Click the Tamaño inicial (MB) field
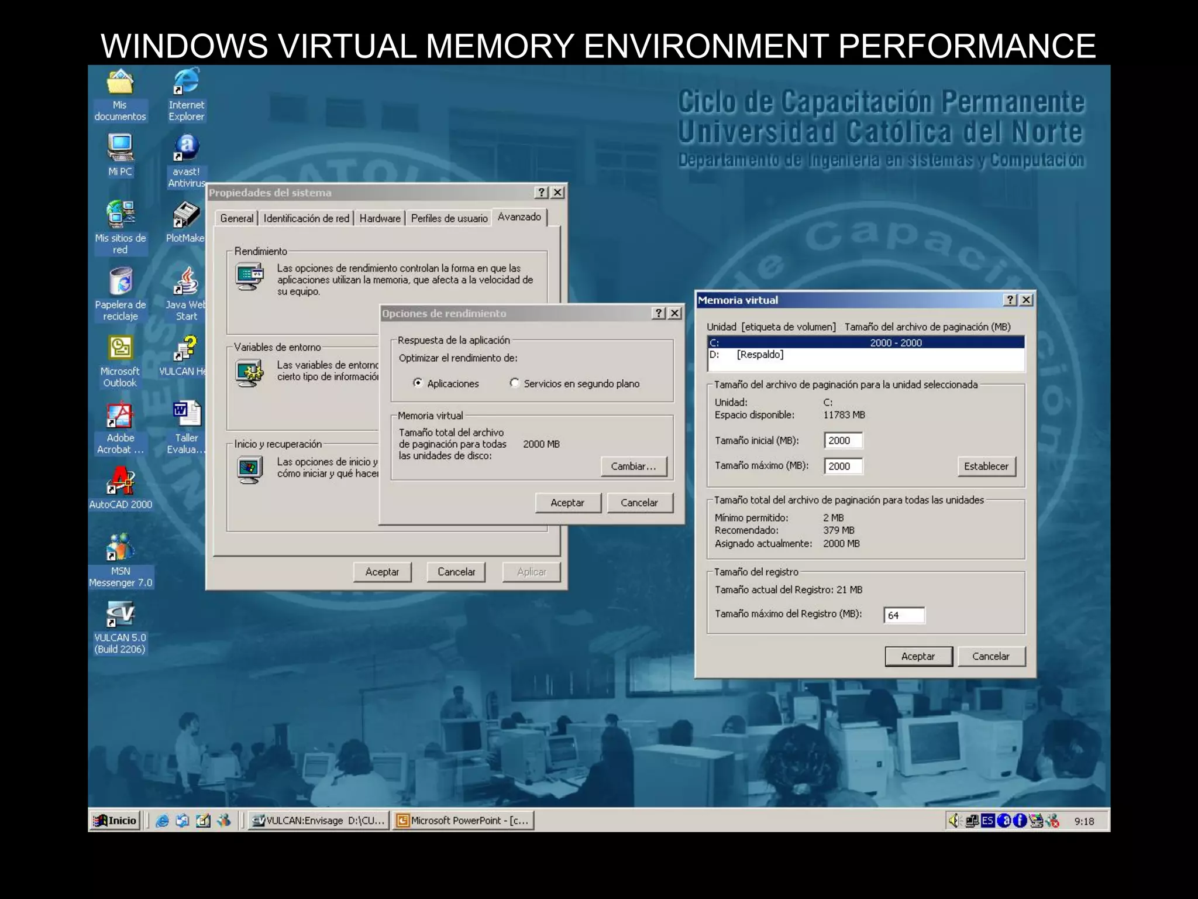The height and width of the screenshot is (899, 1198). tap(843, 441)
